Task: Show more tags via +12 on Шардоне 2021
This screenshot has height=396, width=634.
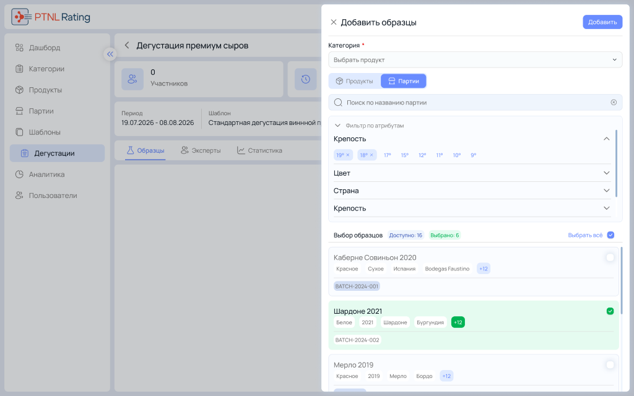Action: tap(458, 322)
